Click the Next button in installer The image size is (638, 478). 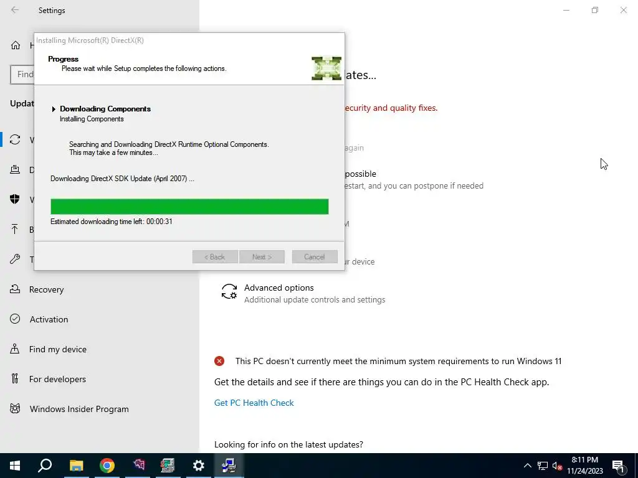coord(262,257)
